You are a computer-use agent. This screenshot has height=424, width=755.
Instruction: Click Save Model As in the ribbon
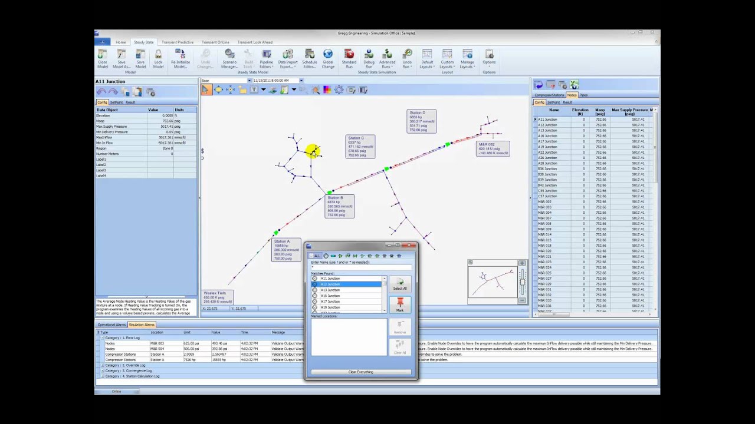click(122, 59)
